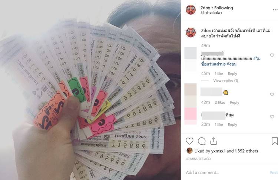278x180 pixels.
Task: Like the comment ending with ที่สุด
Action: click(272, 117)
